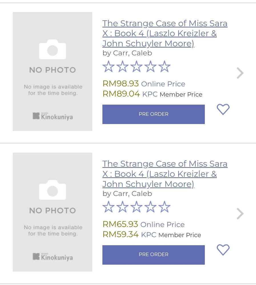Rate the RM65.93 book one star

pos(108,207)
